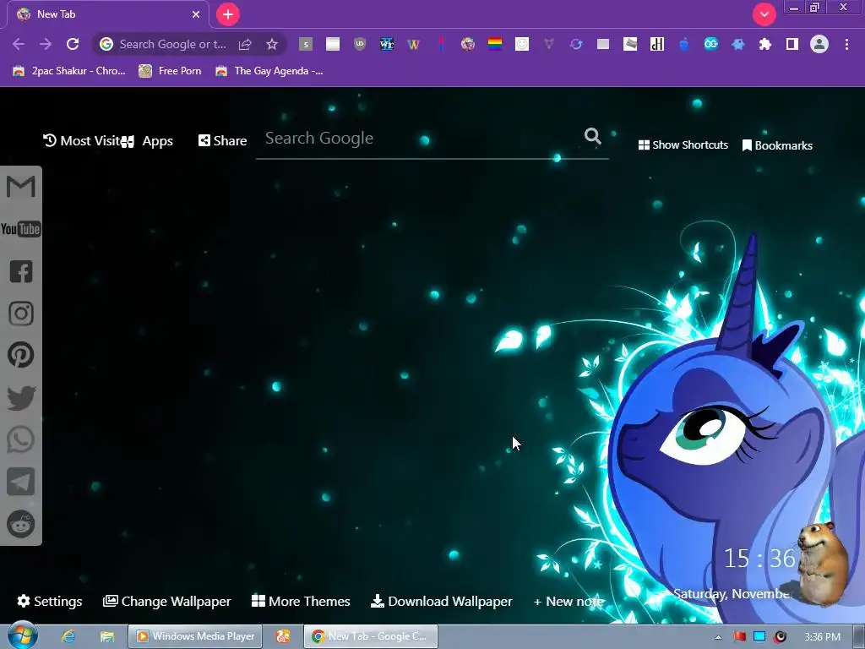865x649 pixels.
Task: Open Windows Explorer from taskbar
Action: (x=107, y=637)
